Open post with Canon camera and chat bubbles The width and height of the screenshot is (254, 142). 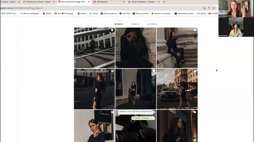click(x=136, y=126)
